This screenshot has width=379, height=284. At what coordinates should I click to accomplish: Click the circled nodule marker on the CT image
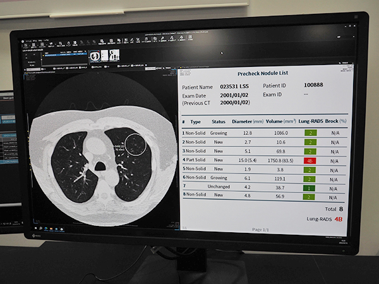coord(136,145)
